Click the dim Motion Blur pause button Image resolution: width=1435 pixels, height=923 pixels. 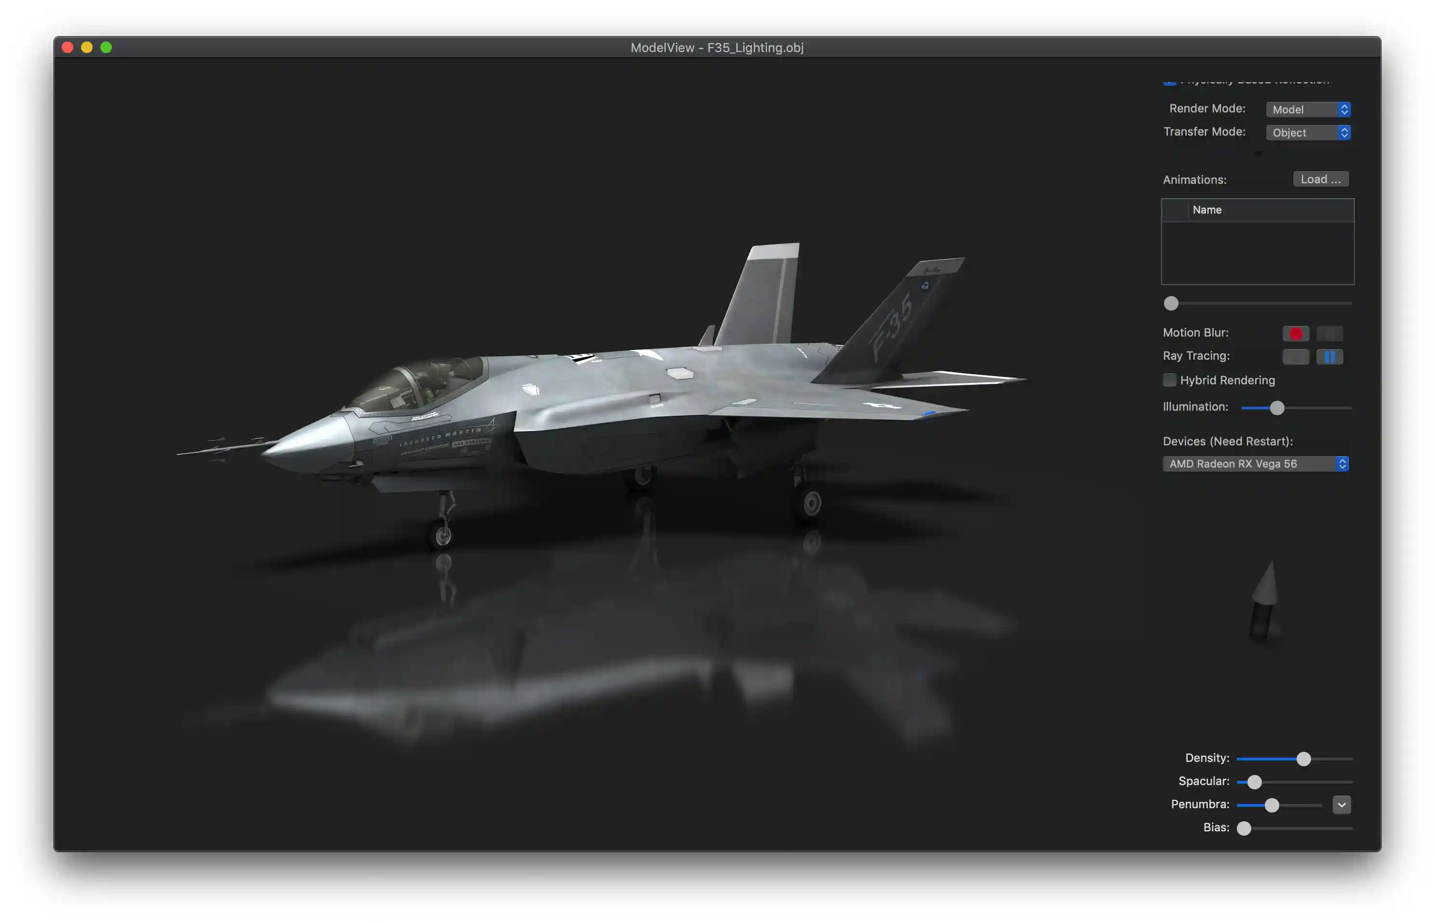tap(1329, 333)
